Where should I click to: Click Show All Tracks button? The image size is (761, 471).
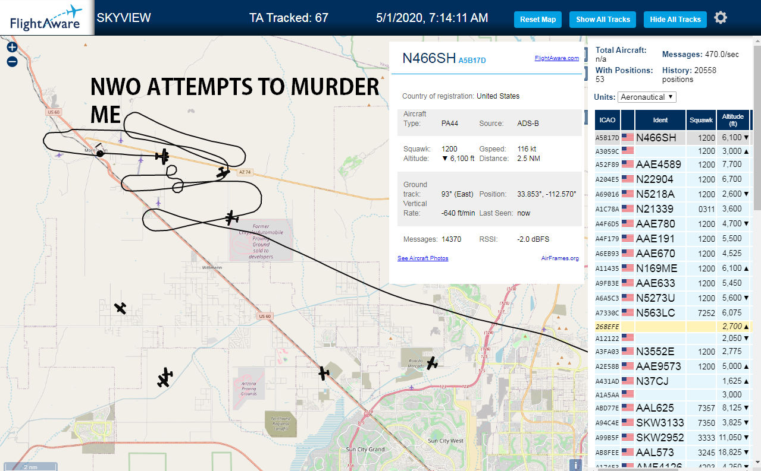(x=603, y=20)
